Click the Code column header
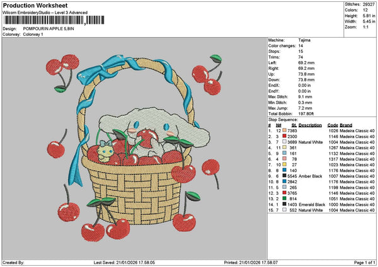The height and width of the screenshot is (267, 378). 333,125
